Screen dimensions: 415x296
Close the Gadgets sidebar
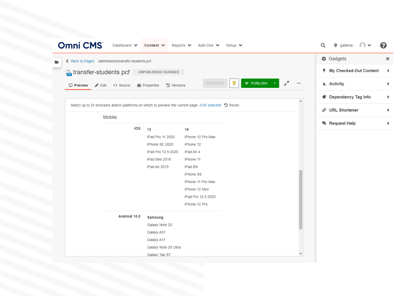coord(387,59)
